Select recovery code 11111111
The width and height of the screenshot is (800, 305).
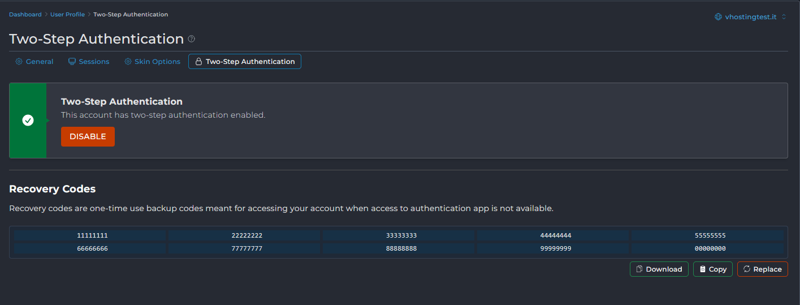pyautogui.click(x=92, y=235)
